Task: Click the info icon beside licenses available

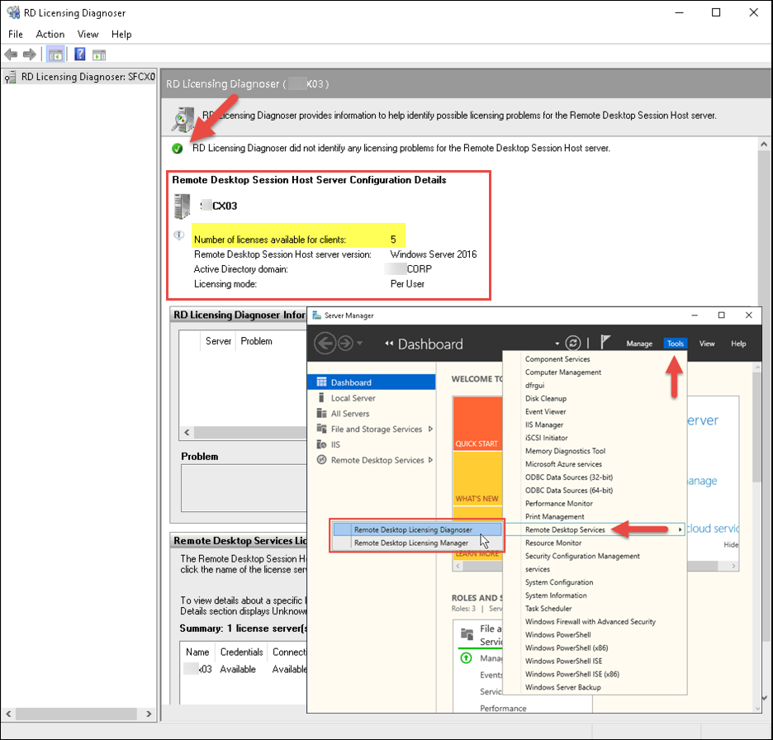Action: tap(179, 235)
